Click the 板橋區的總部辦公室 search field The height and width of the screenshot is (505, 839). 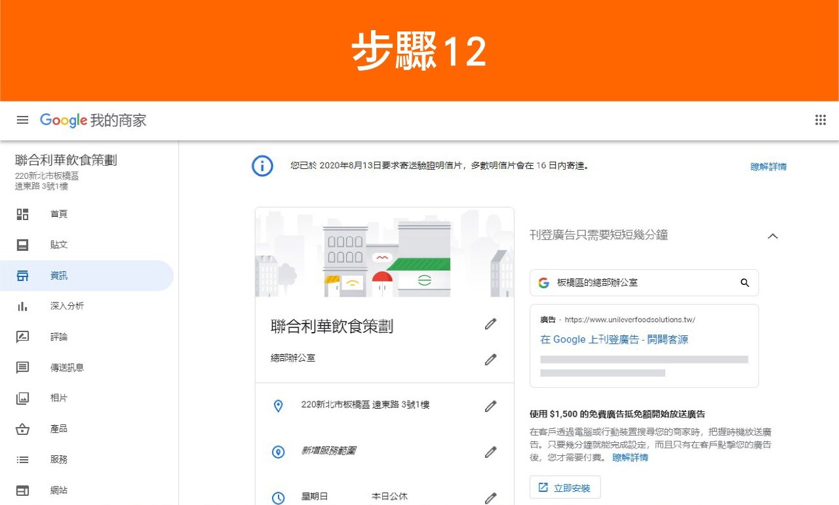point(644,283)
